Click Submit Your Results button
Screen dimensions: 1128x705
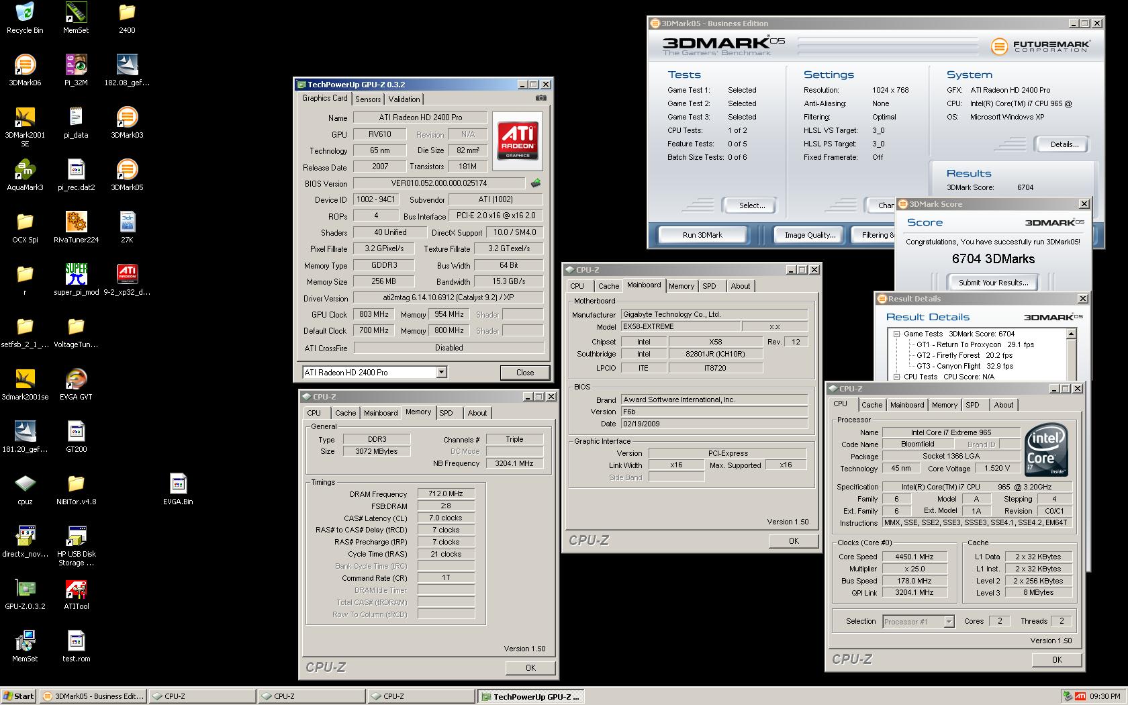(993, 283)
